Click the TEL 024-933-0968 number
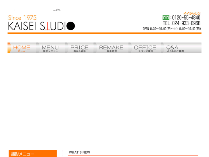 tap(181, 23)
